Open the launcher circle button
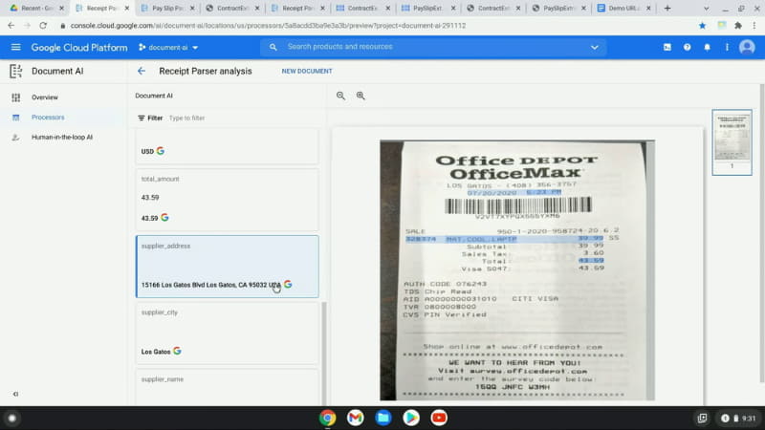 tap(12, 418)
